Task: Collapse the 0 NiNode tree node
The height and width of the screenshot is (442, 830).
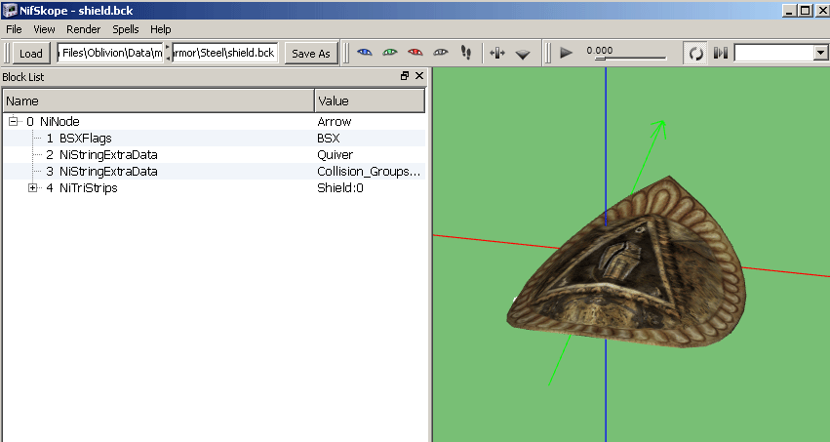Action: coord(14,121)
